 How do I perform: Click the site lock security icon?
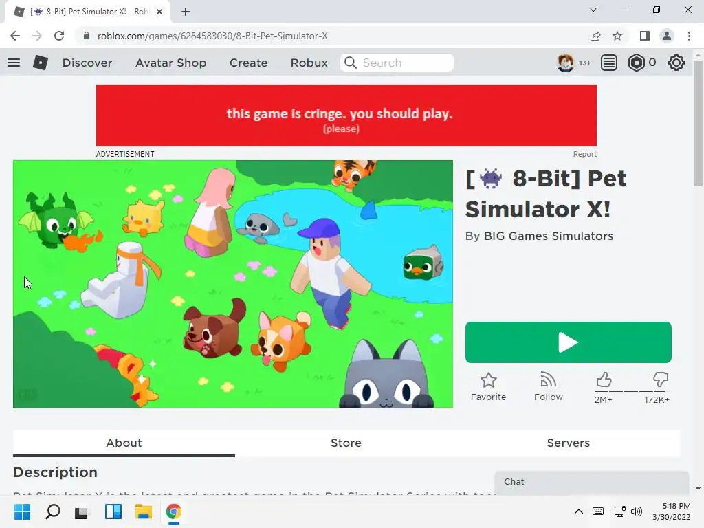[87, 36]
